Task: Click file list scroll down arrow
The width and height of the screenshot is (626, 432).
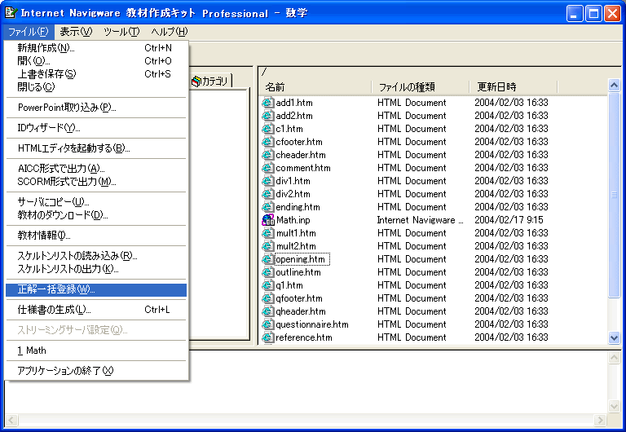Action: click(614, 337)
